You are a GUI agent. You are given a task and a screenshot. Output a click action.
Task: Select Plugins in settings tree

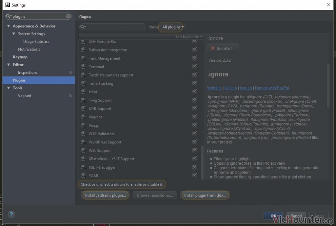tap(39, 80)
